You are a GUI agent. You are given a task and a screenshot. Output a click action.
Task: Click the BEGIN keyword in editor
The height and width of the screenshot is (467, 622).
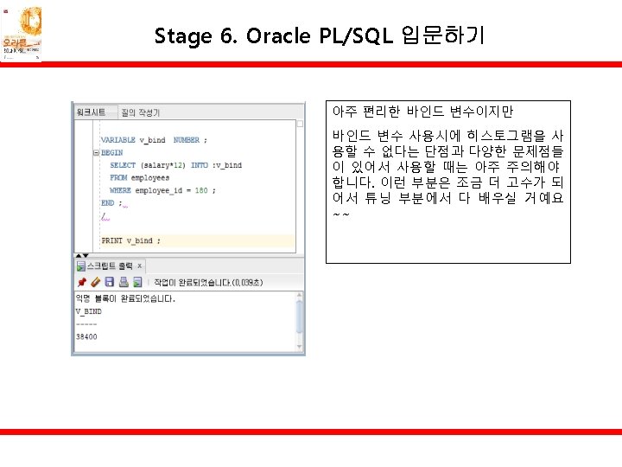111,152
